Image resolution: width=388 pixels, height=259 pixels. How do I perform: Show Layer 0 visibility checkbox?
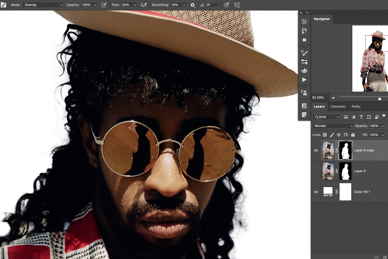[x=316, y=171]
